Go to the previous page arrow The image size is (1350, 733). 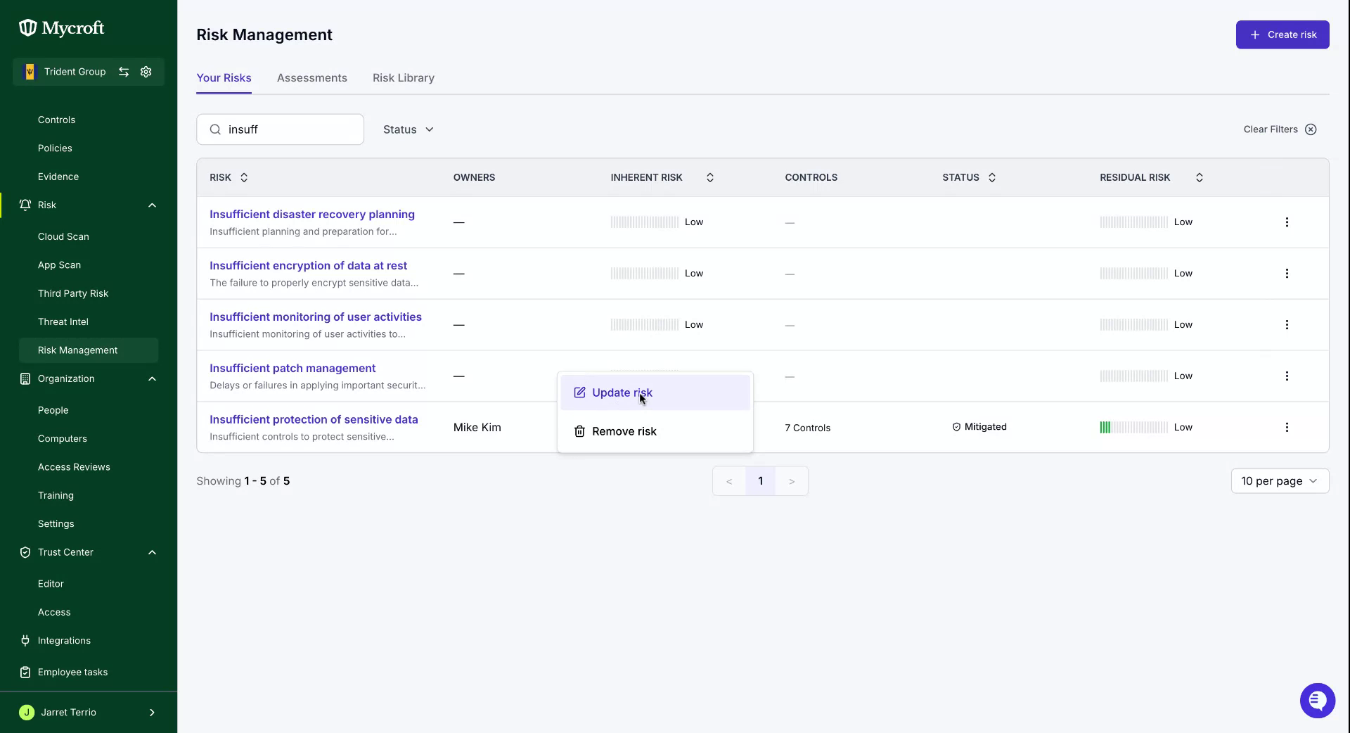(729, 481)
